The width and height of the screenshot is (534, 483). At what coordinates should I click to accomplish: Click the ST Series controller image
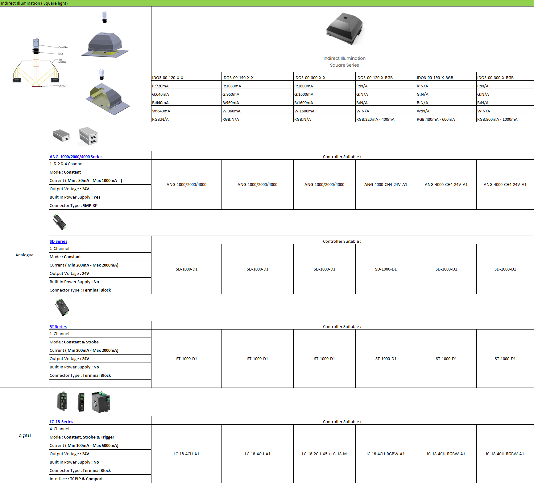[62, 307]
